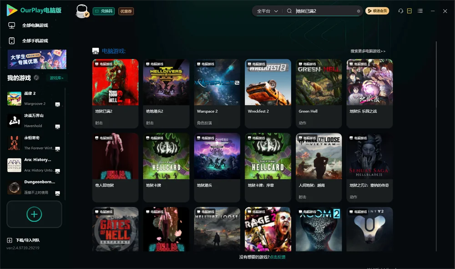Click the search input field

pos(325,11)
